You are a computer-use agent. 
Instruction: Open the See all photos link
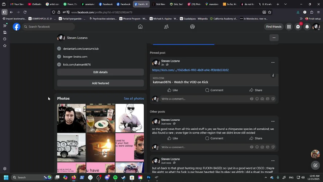pos(134,99)
